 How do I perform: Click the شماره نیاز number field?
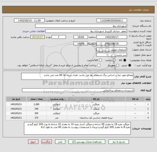pos(112,20)
